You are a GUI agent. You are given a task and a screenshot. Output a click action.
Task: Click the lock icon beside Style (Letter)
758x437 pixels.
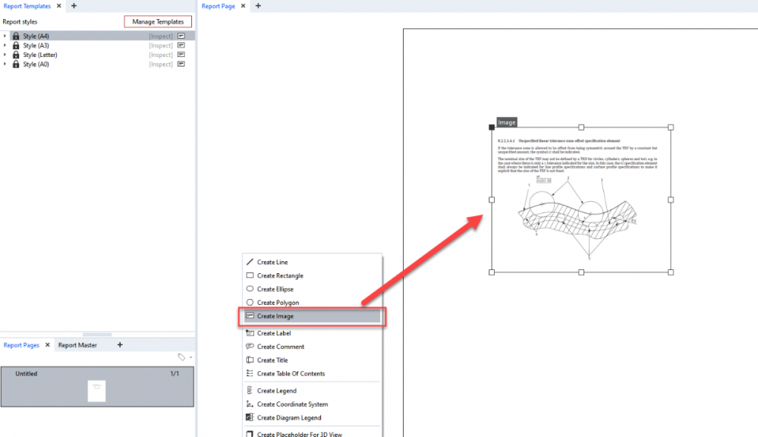pyautogui.click(x=16, y=55)
